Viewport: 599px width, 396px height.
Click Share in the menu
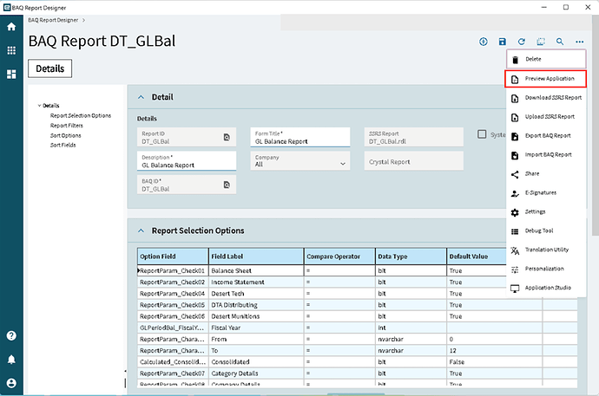[x=546, y=174]
